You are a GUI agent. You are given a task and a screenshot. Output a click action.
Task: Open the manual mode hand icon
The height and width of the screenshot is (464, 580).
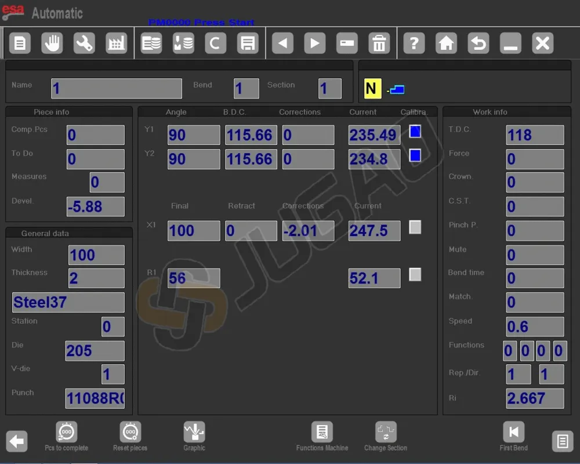(52, 43)
